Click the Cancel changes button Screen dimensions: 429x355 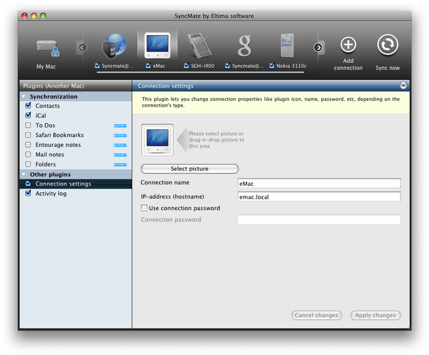[x=317, y=315]
